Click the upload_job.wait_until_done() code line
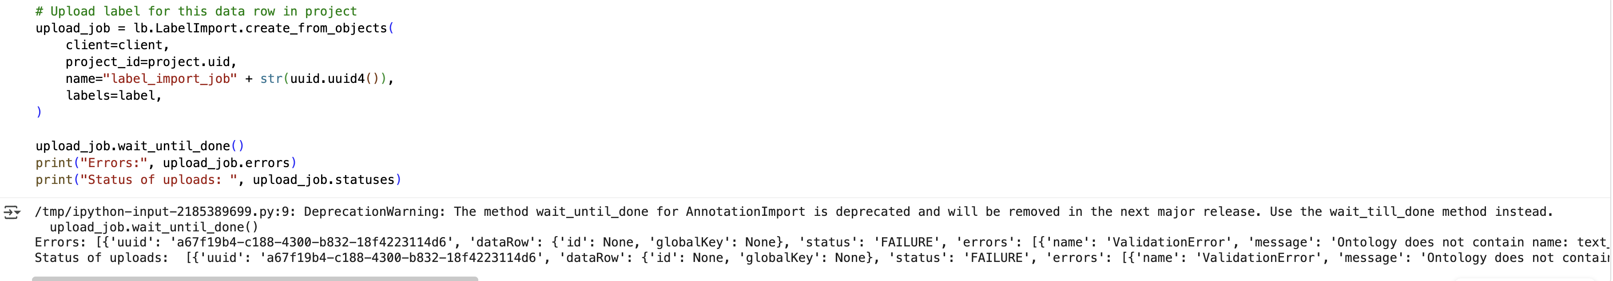 point(139,146)
